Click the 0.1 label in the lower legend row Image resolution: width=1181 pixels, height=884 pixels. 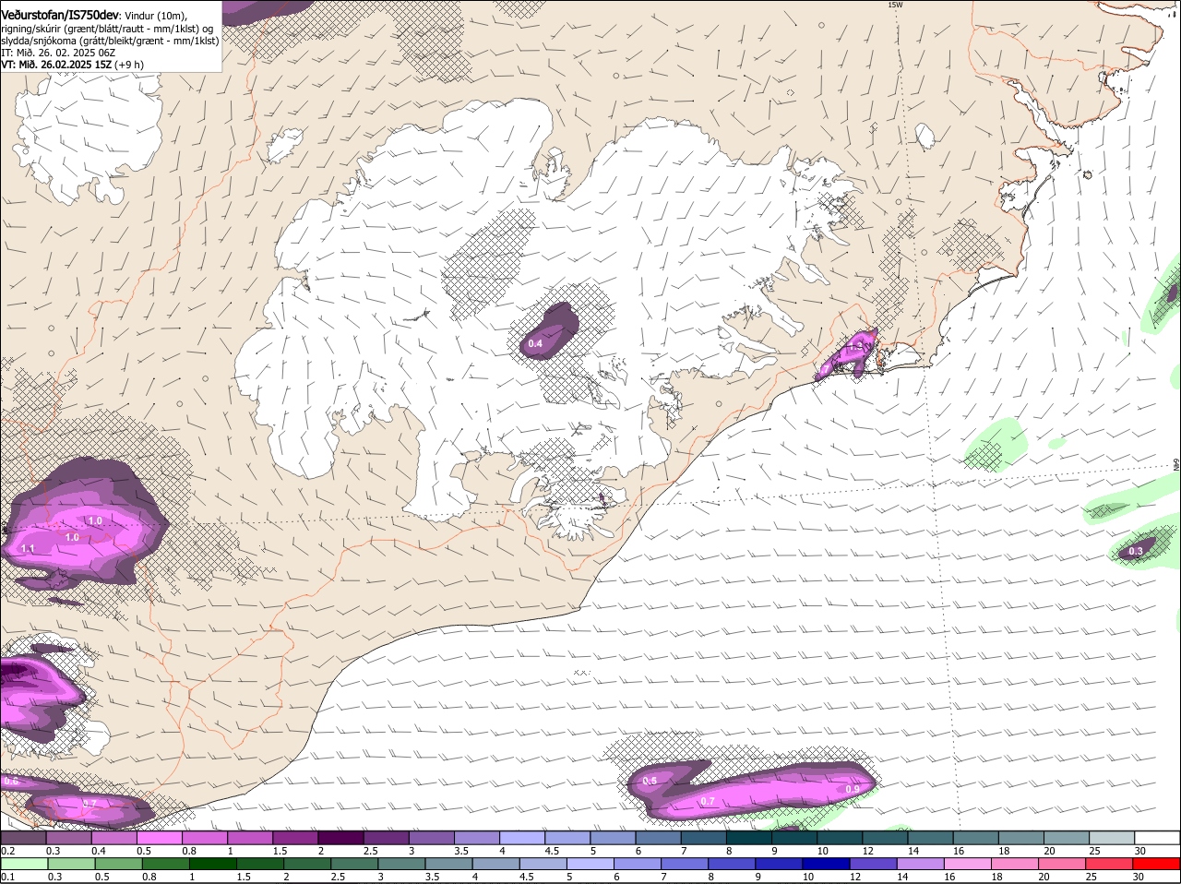pos(8,877)
